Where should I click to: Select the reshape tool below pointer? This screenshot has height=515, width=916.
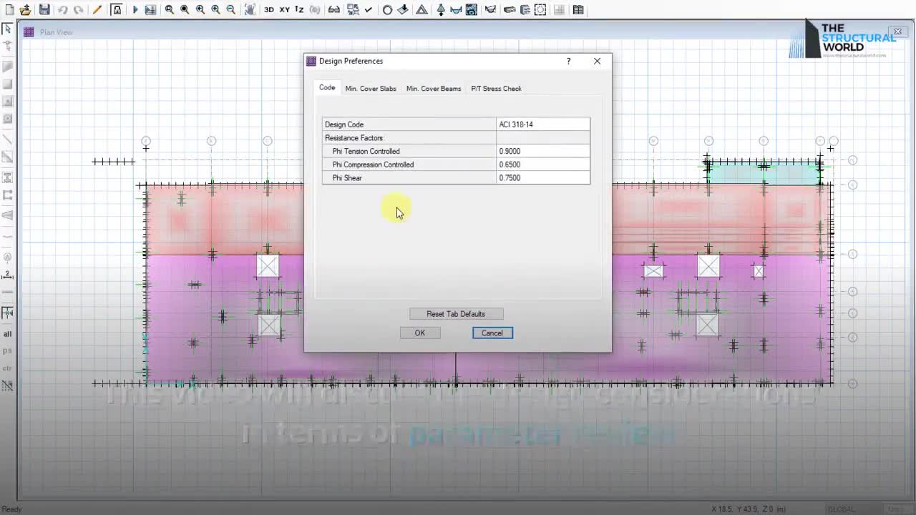pyautogui.click(x=7, y=46)
